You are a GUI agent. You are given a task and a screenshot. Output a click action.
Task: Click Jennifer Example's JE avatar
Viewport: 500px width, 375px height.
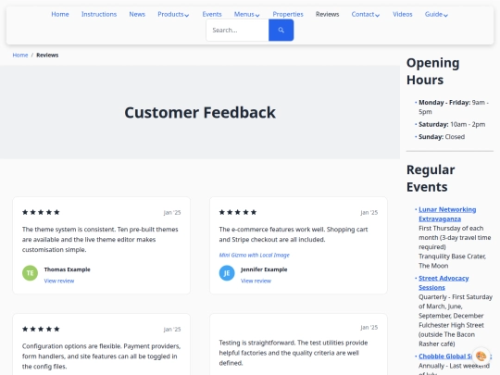pyautogui.click(x=227, y=273)
